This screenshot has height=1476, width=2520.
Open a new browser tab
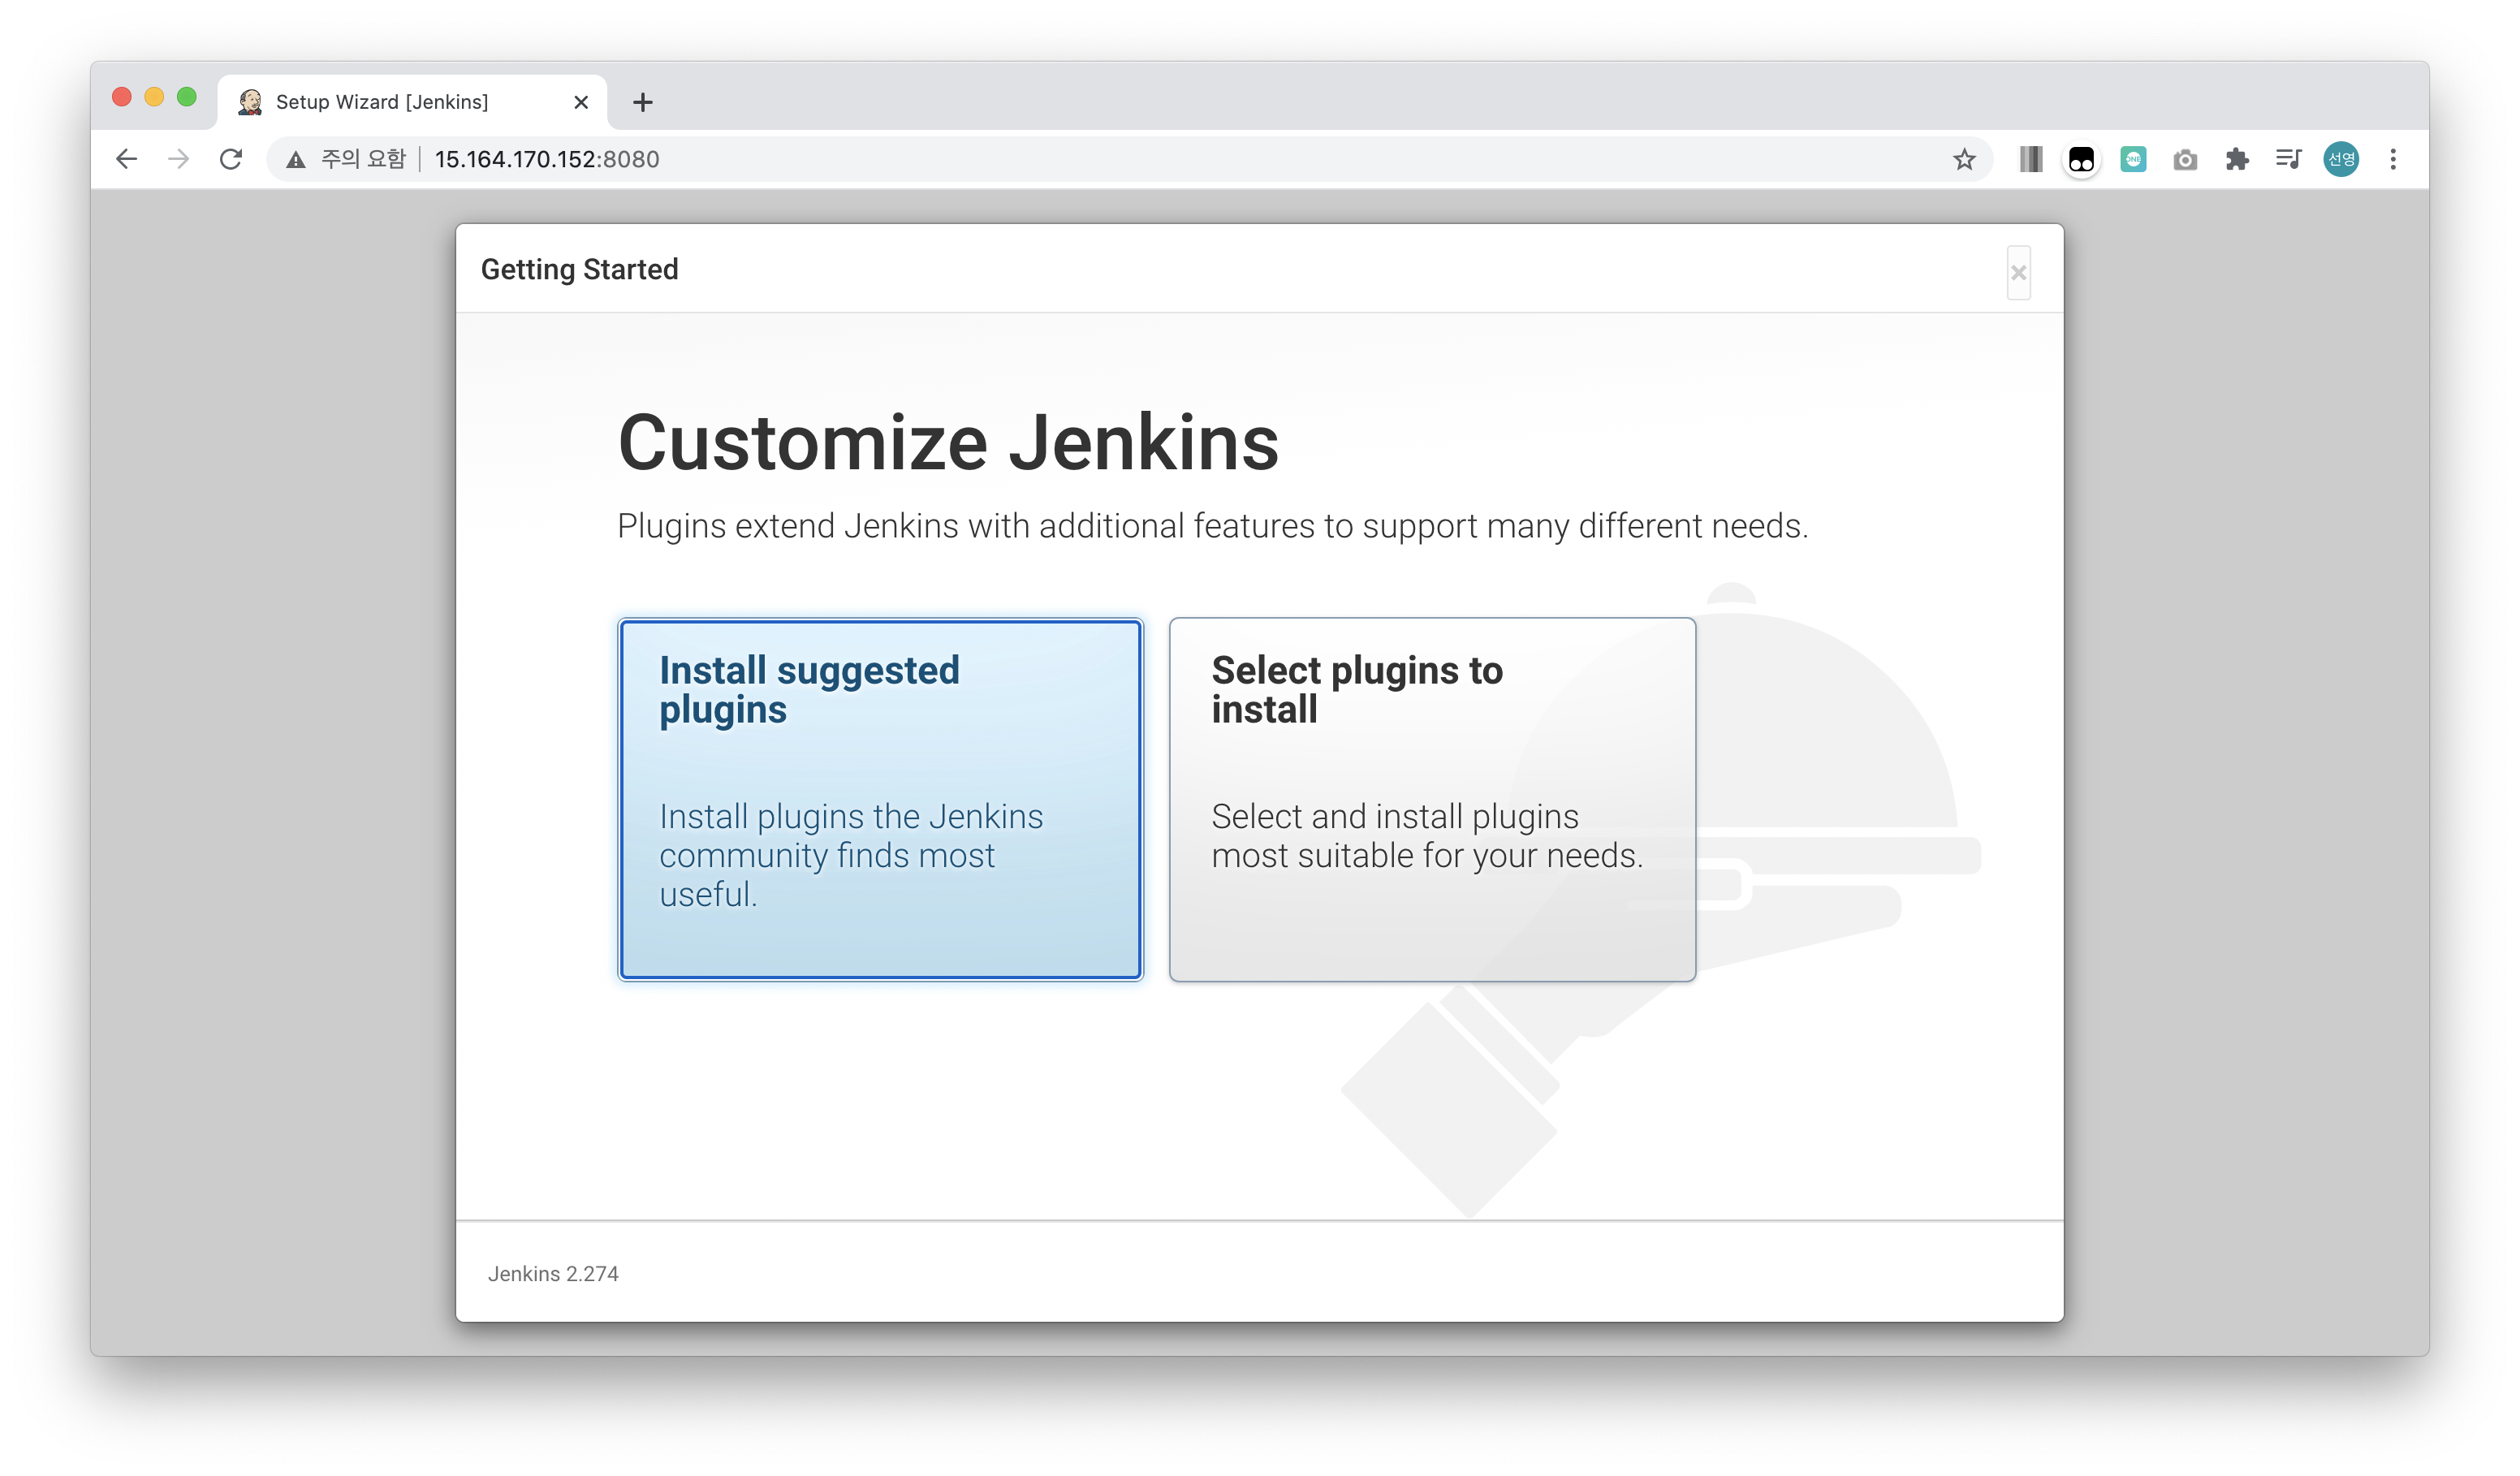pyautogui.click(x=643, y=102)
